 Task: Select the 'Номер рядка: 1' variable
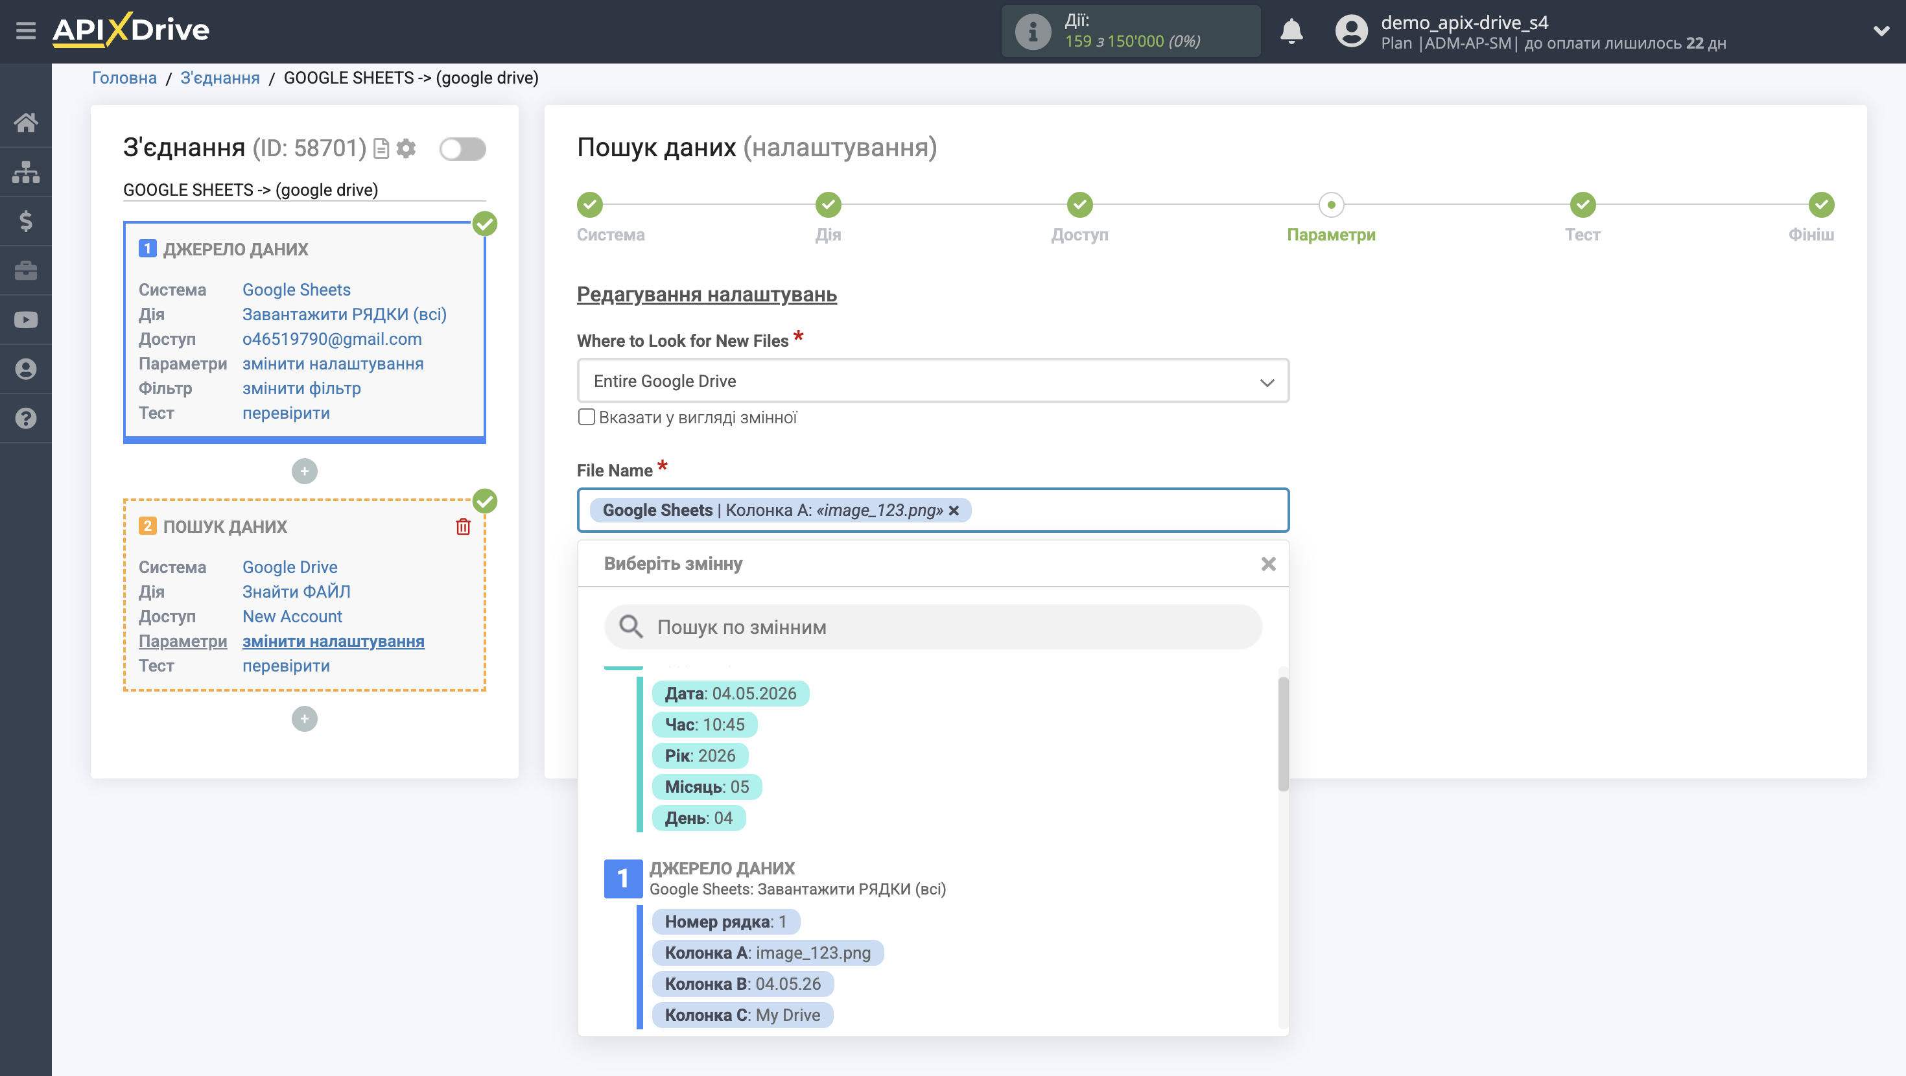point(726,922)
